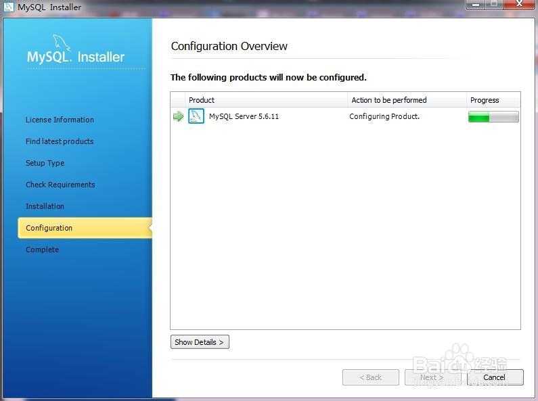
Task: Click the MySQL Server product icon
Action: coord(196,116)
